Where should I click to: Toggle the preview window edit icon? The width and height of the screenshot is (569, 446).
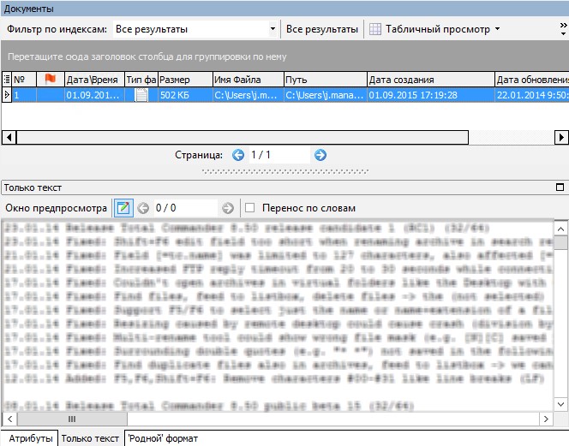click(123, 208)
